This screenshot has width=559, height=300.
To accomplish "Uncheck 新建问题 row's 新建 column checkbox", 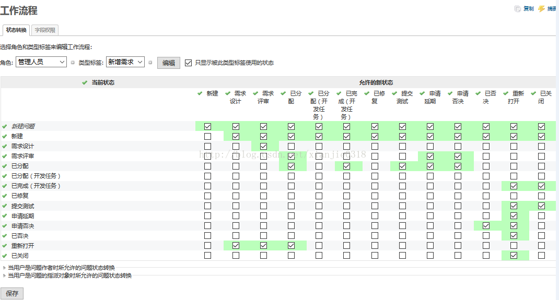I will click(208, 126).
